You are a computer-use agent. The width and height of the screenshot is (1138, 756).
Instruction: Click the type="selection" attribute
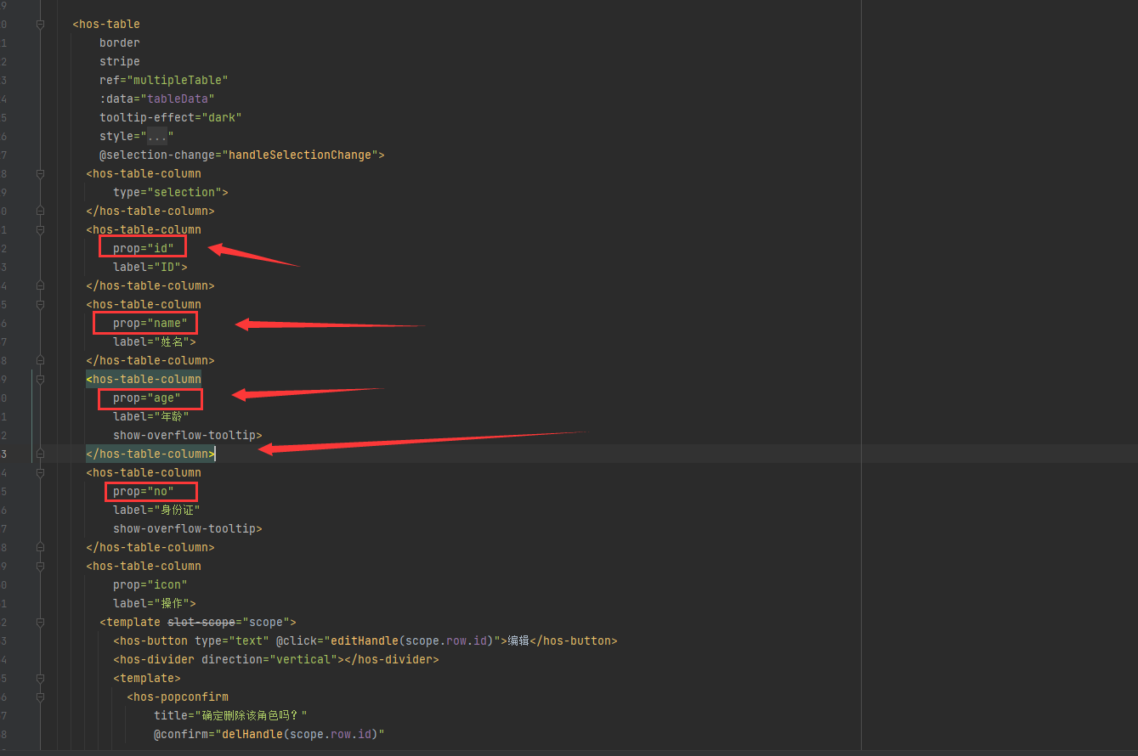coord(167,192)
